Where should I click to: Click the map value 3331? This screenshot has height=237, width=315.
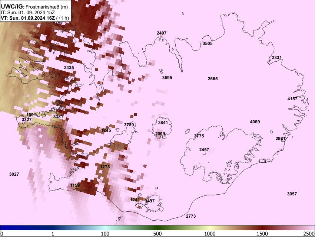[277, 58]
